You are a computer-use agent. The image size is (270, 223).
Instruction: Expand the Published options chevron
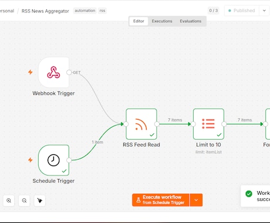click(x=264, y=11)
